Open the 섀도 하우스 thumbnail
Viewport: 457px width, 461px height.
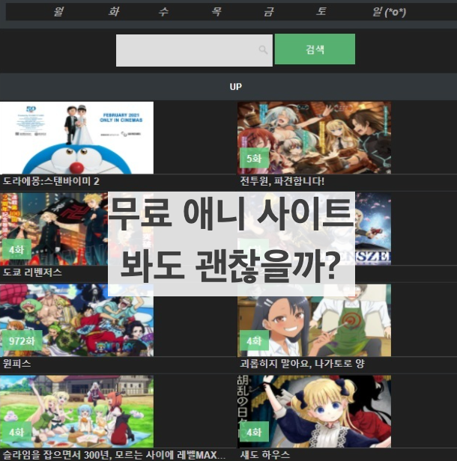314,412
